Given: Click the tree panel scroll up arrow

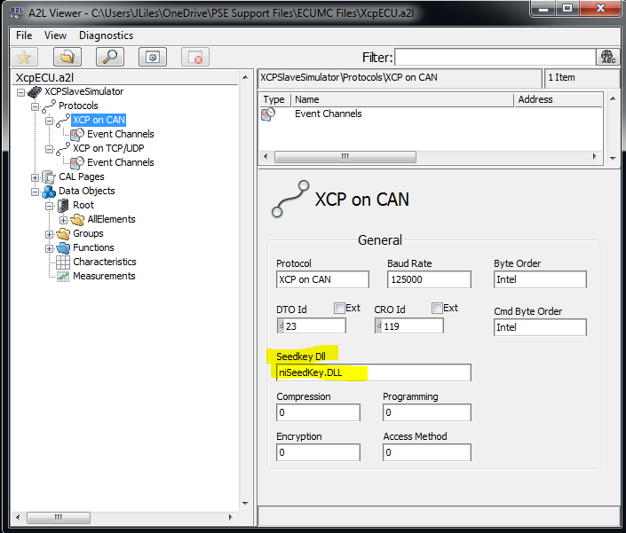Looking at the screenshot, I should (x=245, y=77).
